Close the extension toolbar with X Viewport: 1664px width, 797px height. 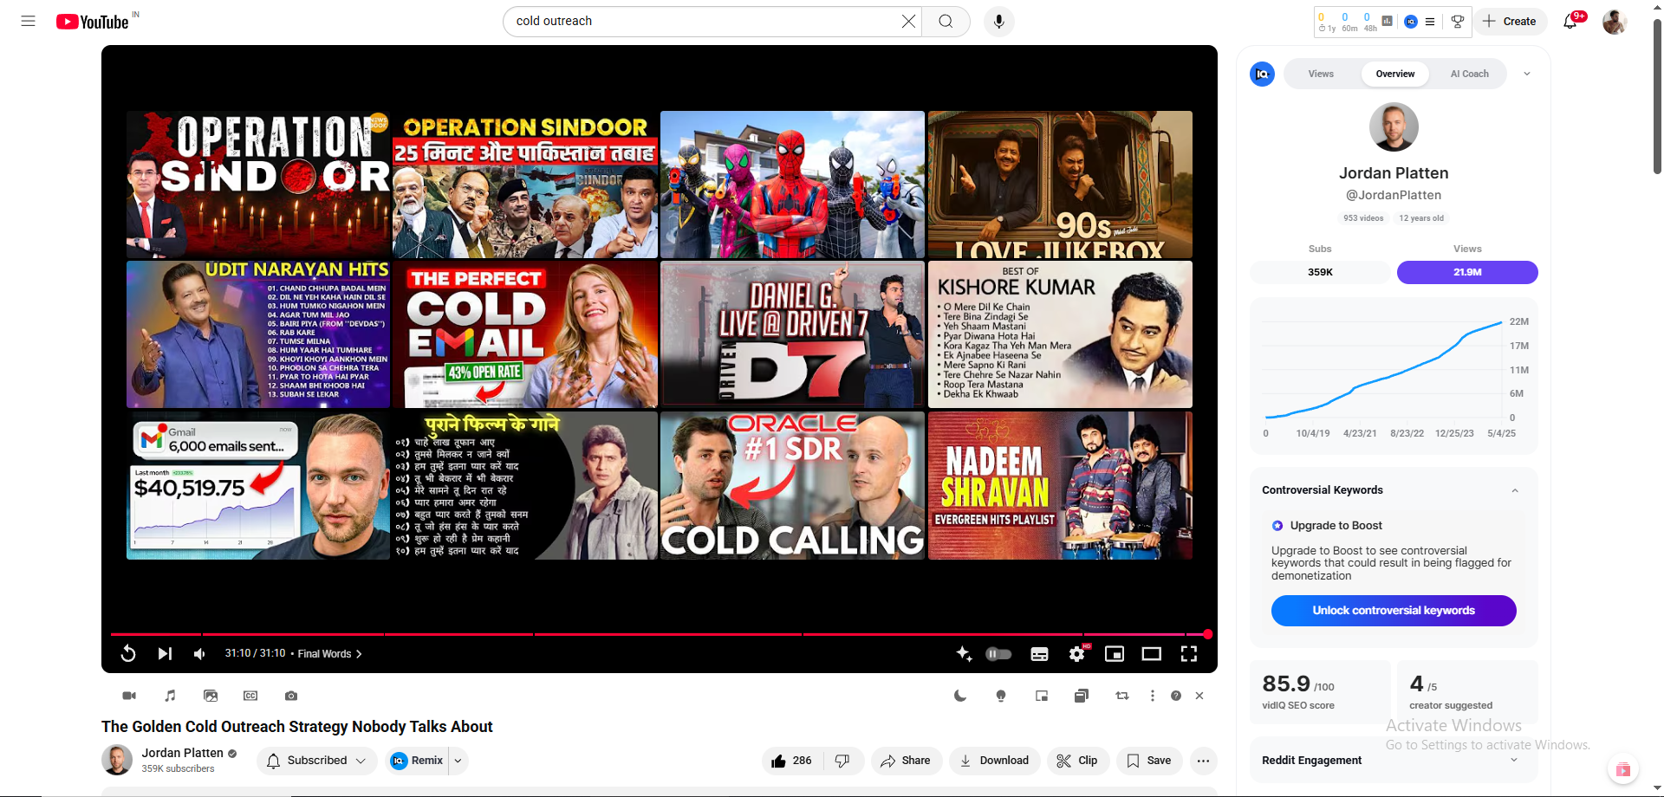tap(1199, 696)
